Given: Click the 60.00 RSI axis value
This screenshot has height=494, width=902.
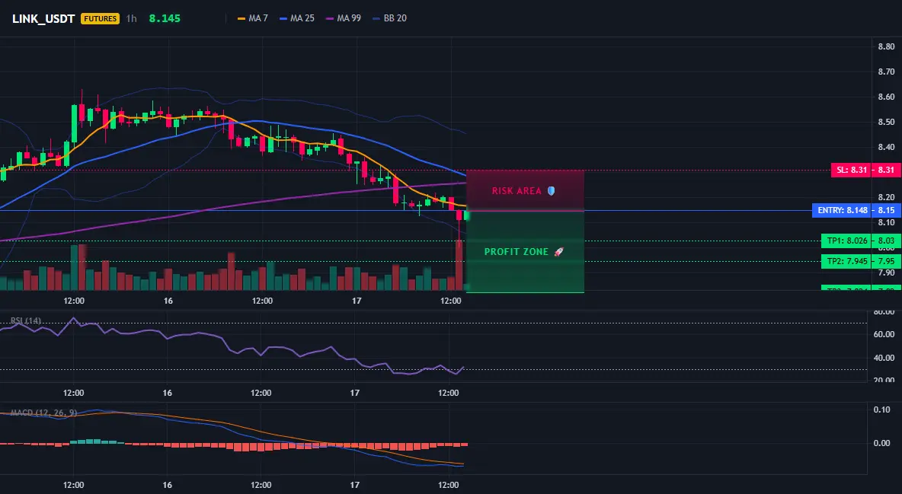Looking at the screenshot, I should tap(884, 334).
